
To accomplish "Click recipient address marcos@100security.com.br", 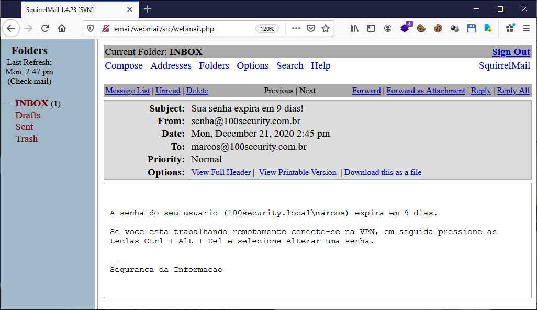I will [249, 147].
